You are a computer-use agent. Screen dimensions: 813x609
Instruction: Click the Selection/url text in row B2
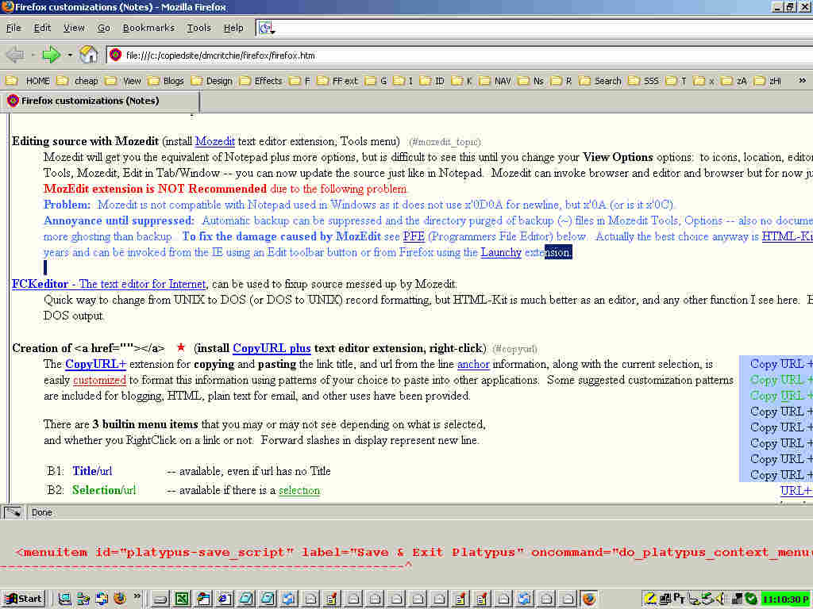104,490
